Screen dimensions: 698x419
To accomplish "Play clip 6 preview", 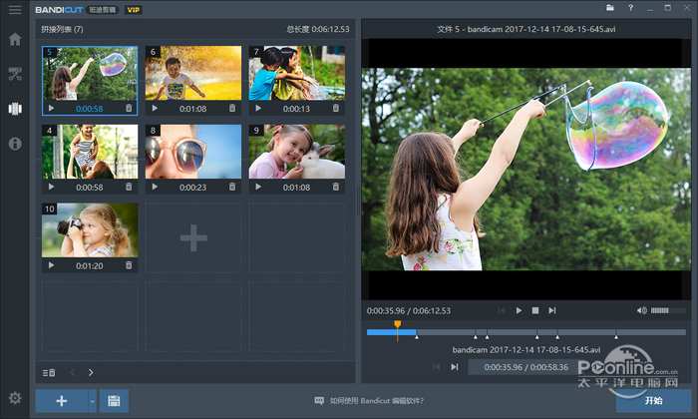I will [155, 108].
